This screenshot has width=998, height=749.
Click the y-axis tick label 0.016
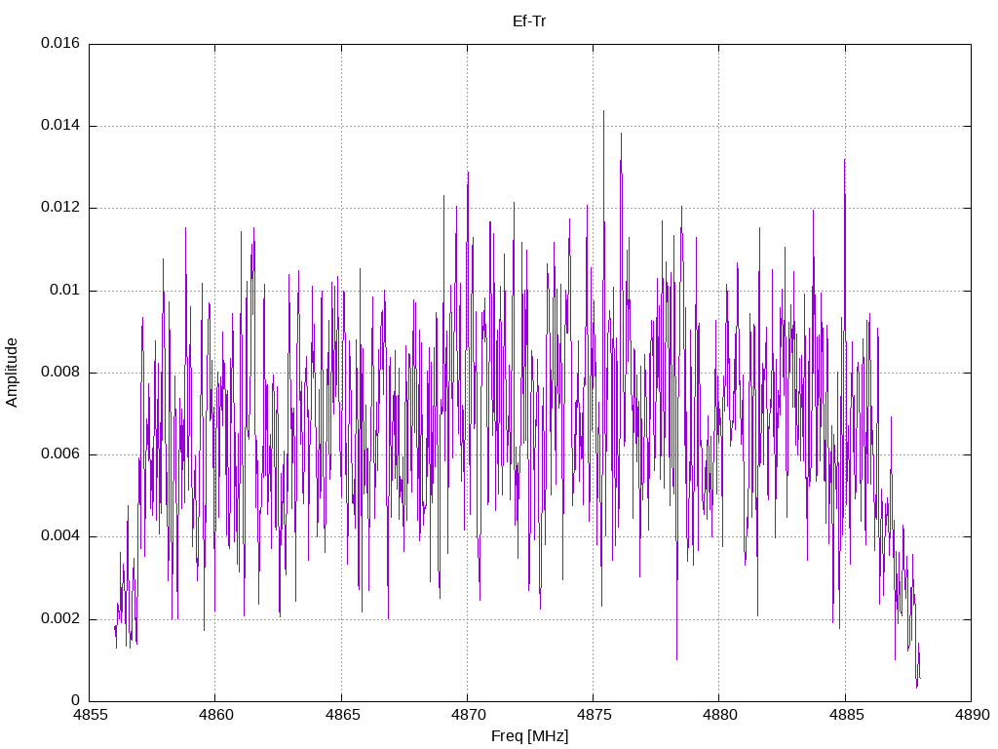60,43
